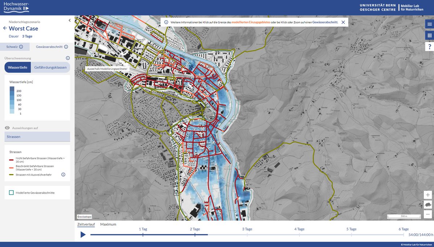Viewport: 434px width, 247px height.
Task: Zoom in with the plus button
Action: click(428, 195)
